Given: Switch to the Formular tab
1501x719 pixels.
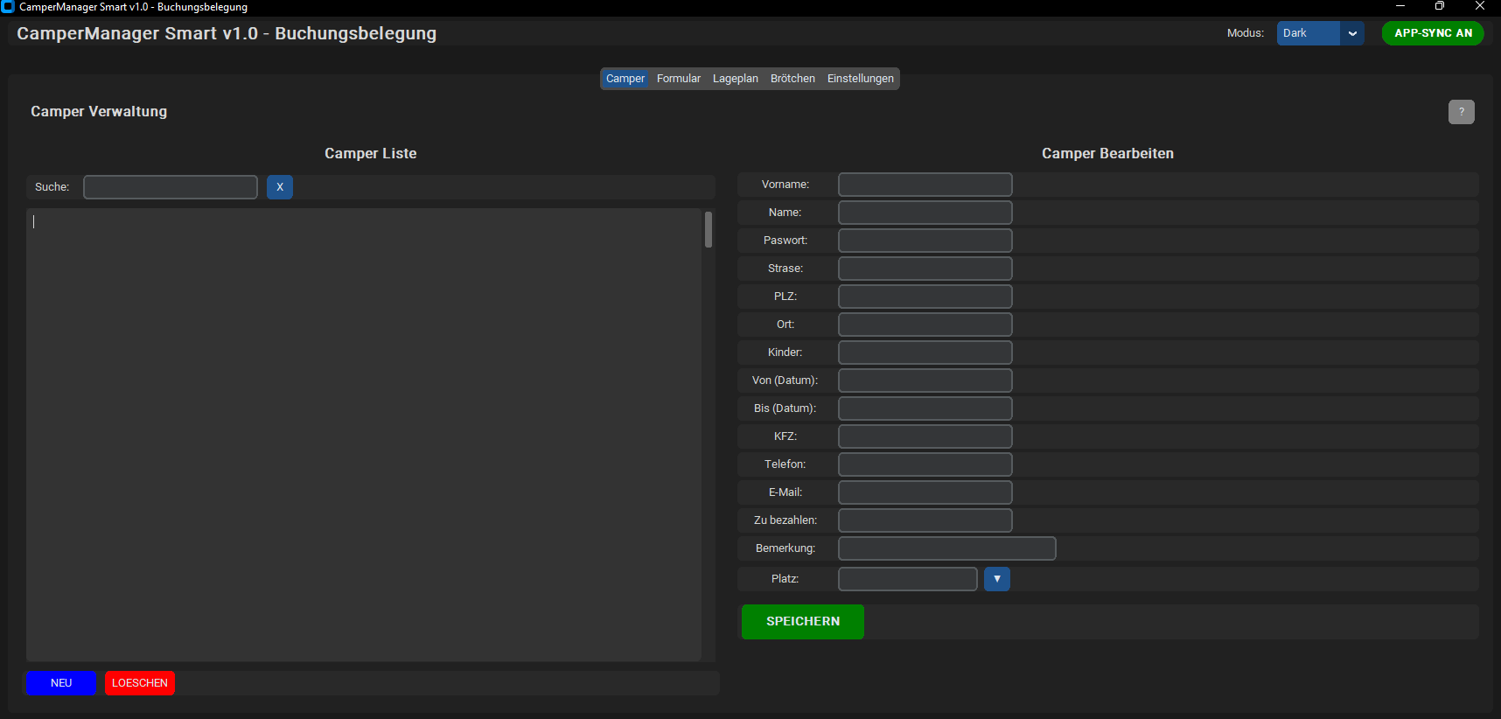Looking at the screenshot, I should tap(679, 79).
